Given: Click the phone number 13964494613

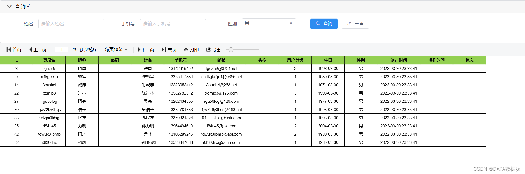Looking at the screenshot, I should (181, 126).
